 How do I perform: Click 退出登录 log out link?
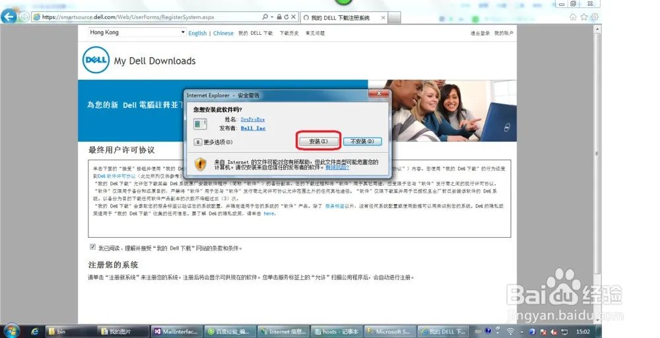point(480,33)
